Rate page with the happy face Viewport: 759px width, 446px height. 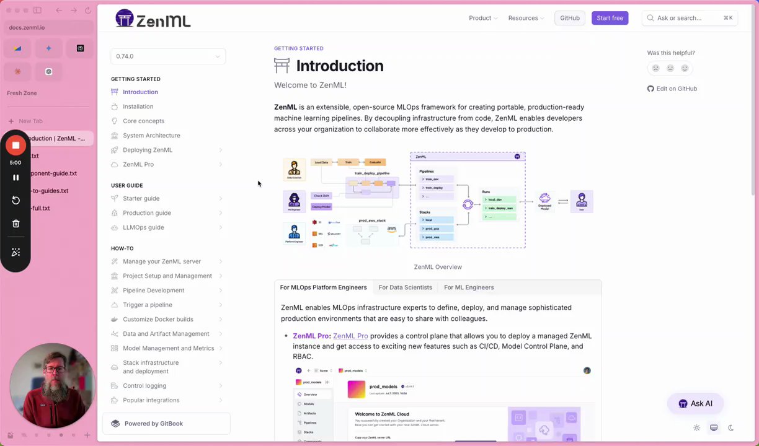point(685,68)
